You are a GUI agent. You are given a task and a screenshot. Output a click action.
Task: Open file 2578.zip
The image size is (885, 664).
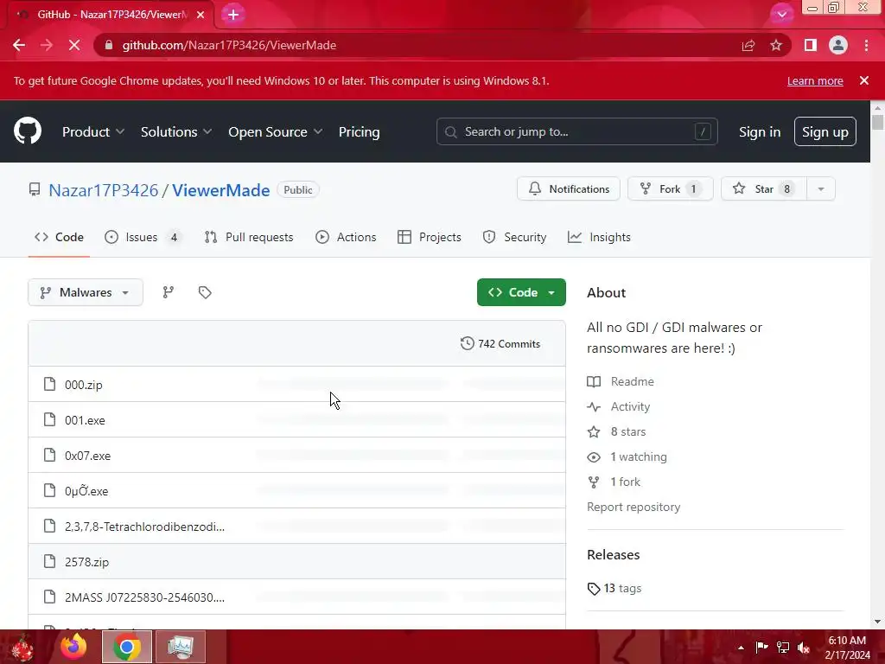click(87, 562)
